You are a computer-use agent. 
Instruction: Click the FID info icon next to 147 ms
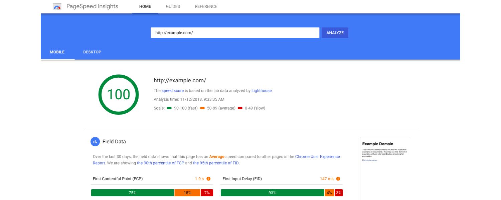pyautogui.click(x=338, y=178)
